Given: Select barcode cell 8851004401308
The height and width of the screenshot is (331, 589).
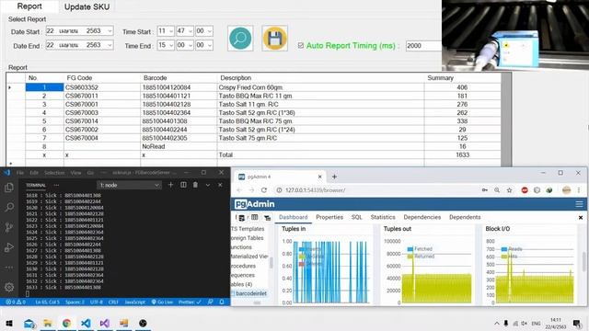Looking at the screenshot, I should (x=179, y=121).
